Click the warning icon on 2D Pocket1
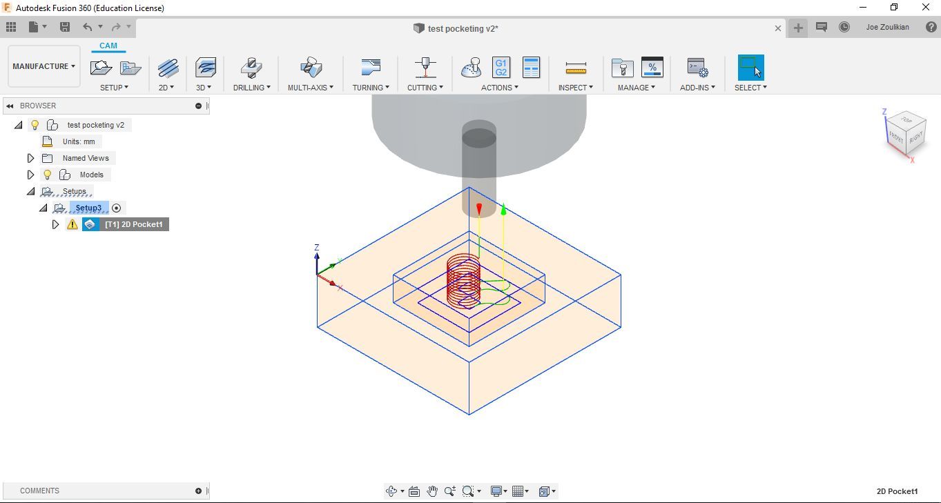Screen dimensions: 941x503 tap(72, 224)
